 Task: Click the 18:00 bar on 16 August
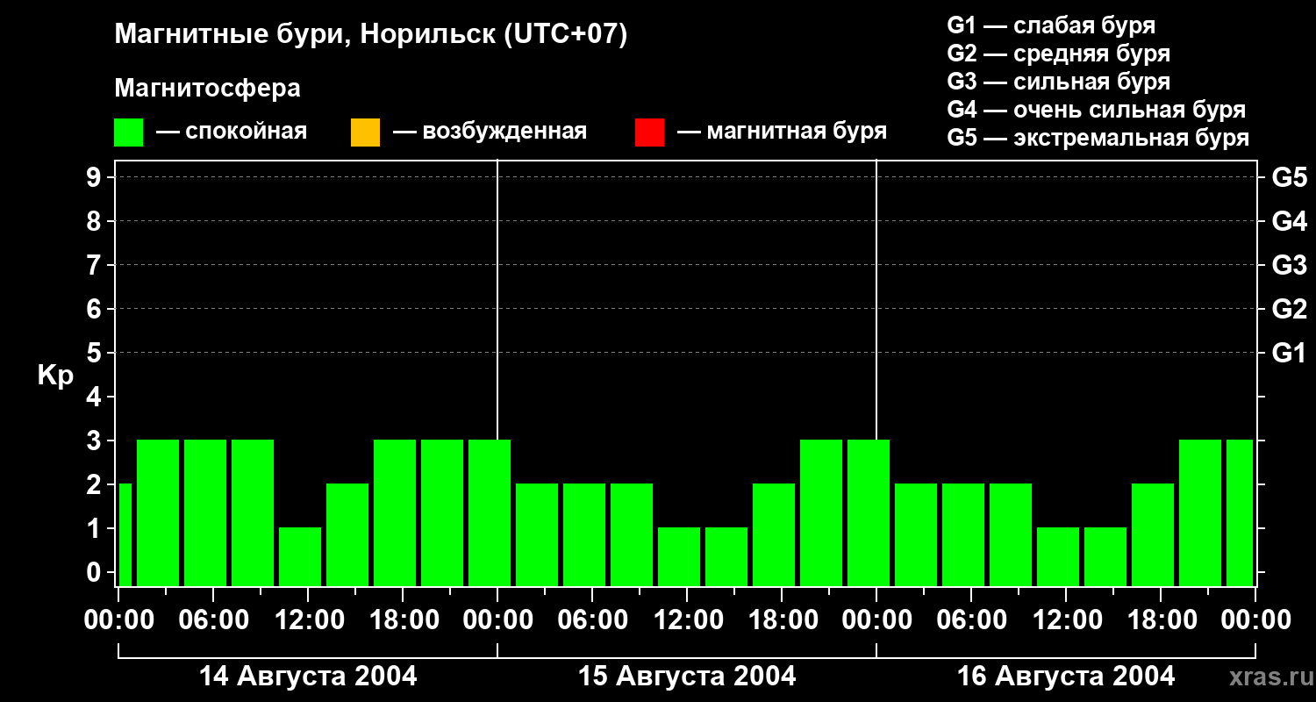point(1153,534)
